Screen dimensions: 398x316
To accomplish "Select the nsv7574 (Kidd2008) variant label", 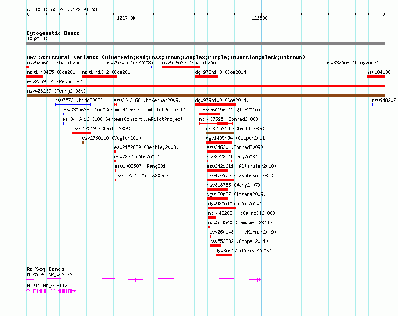I will point(129,63).
